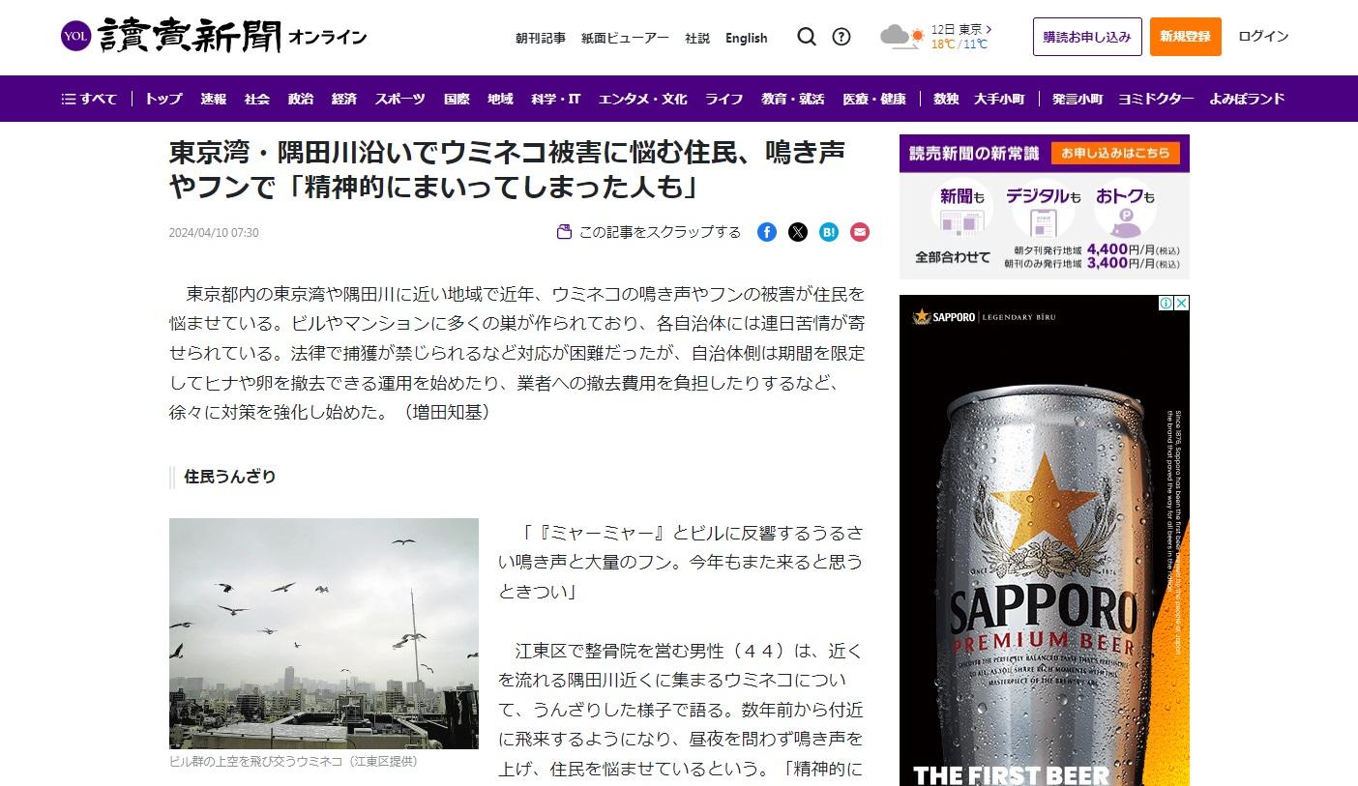Click the help question mark icon

tap(841, 36)
